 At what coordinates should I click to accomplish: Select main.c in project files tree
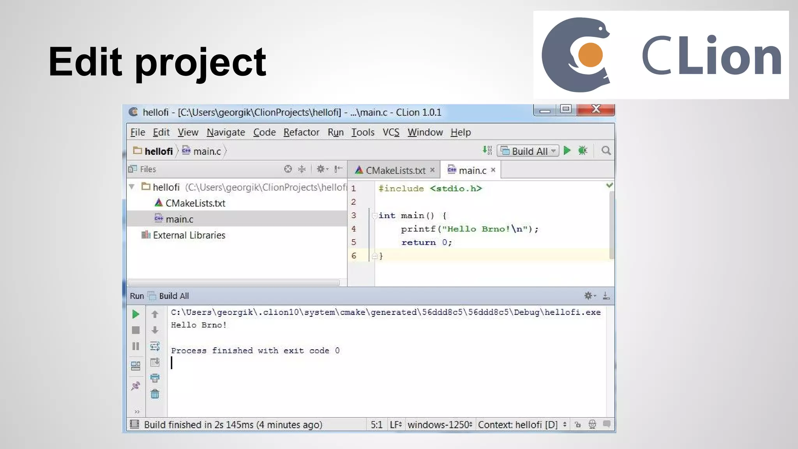point(179,219)
